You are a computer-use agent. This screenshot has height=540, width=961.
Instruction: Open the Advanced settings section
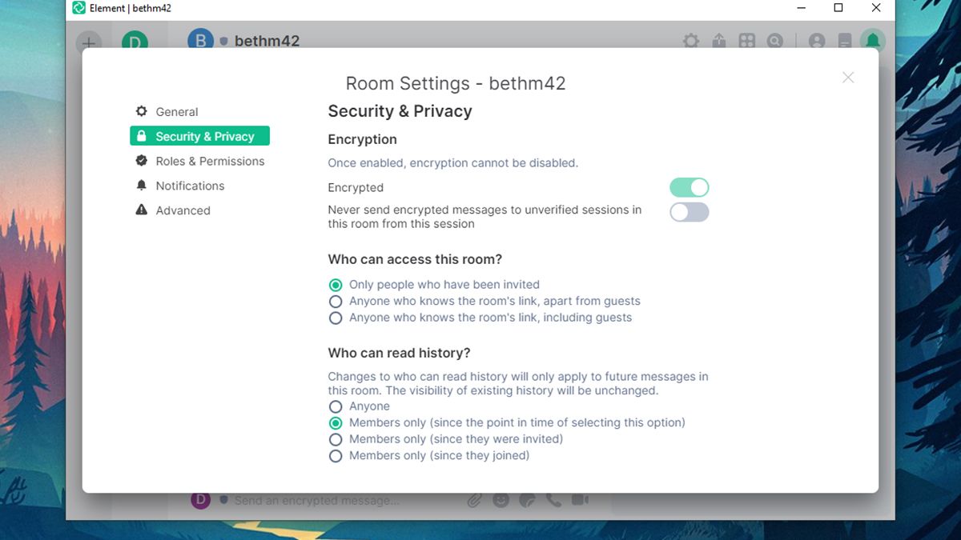[x=183, y=210]
